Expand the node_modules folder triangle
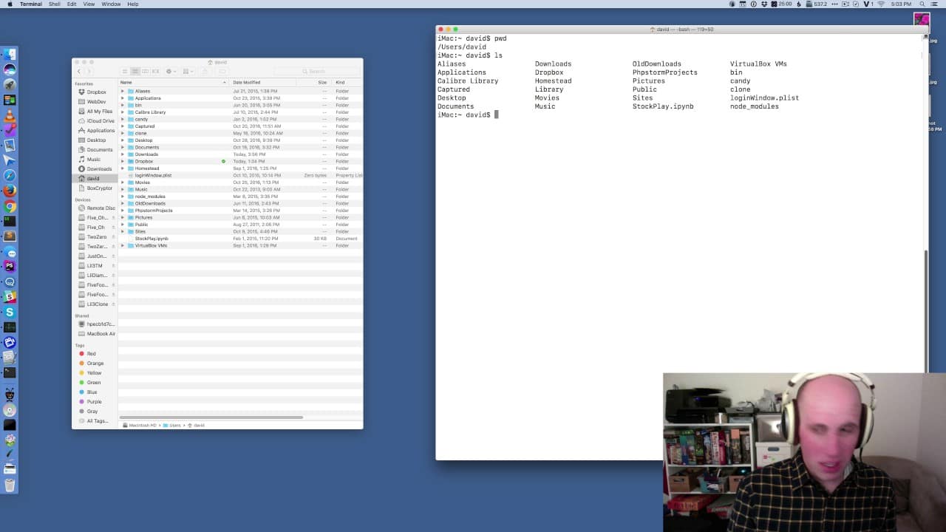The width and height of the screenshot is (946, 532). (x=123, y=197)
